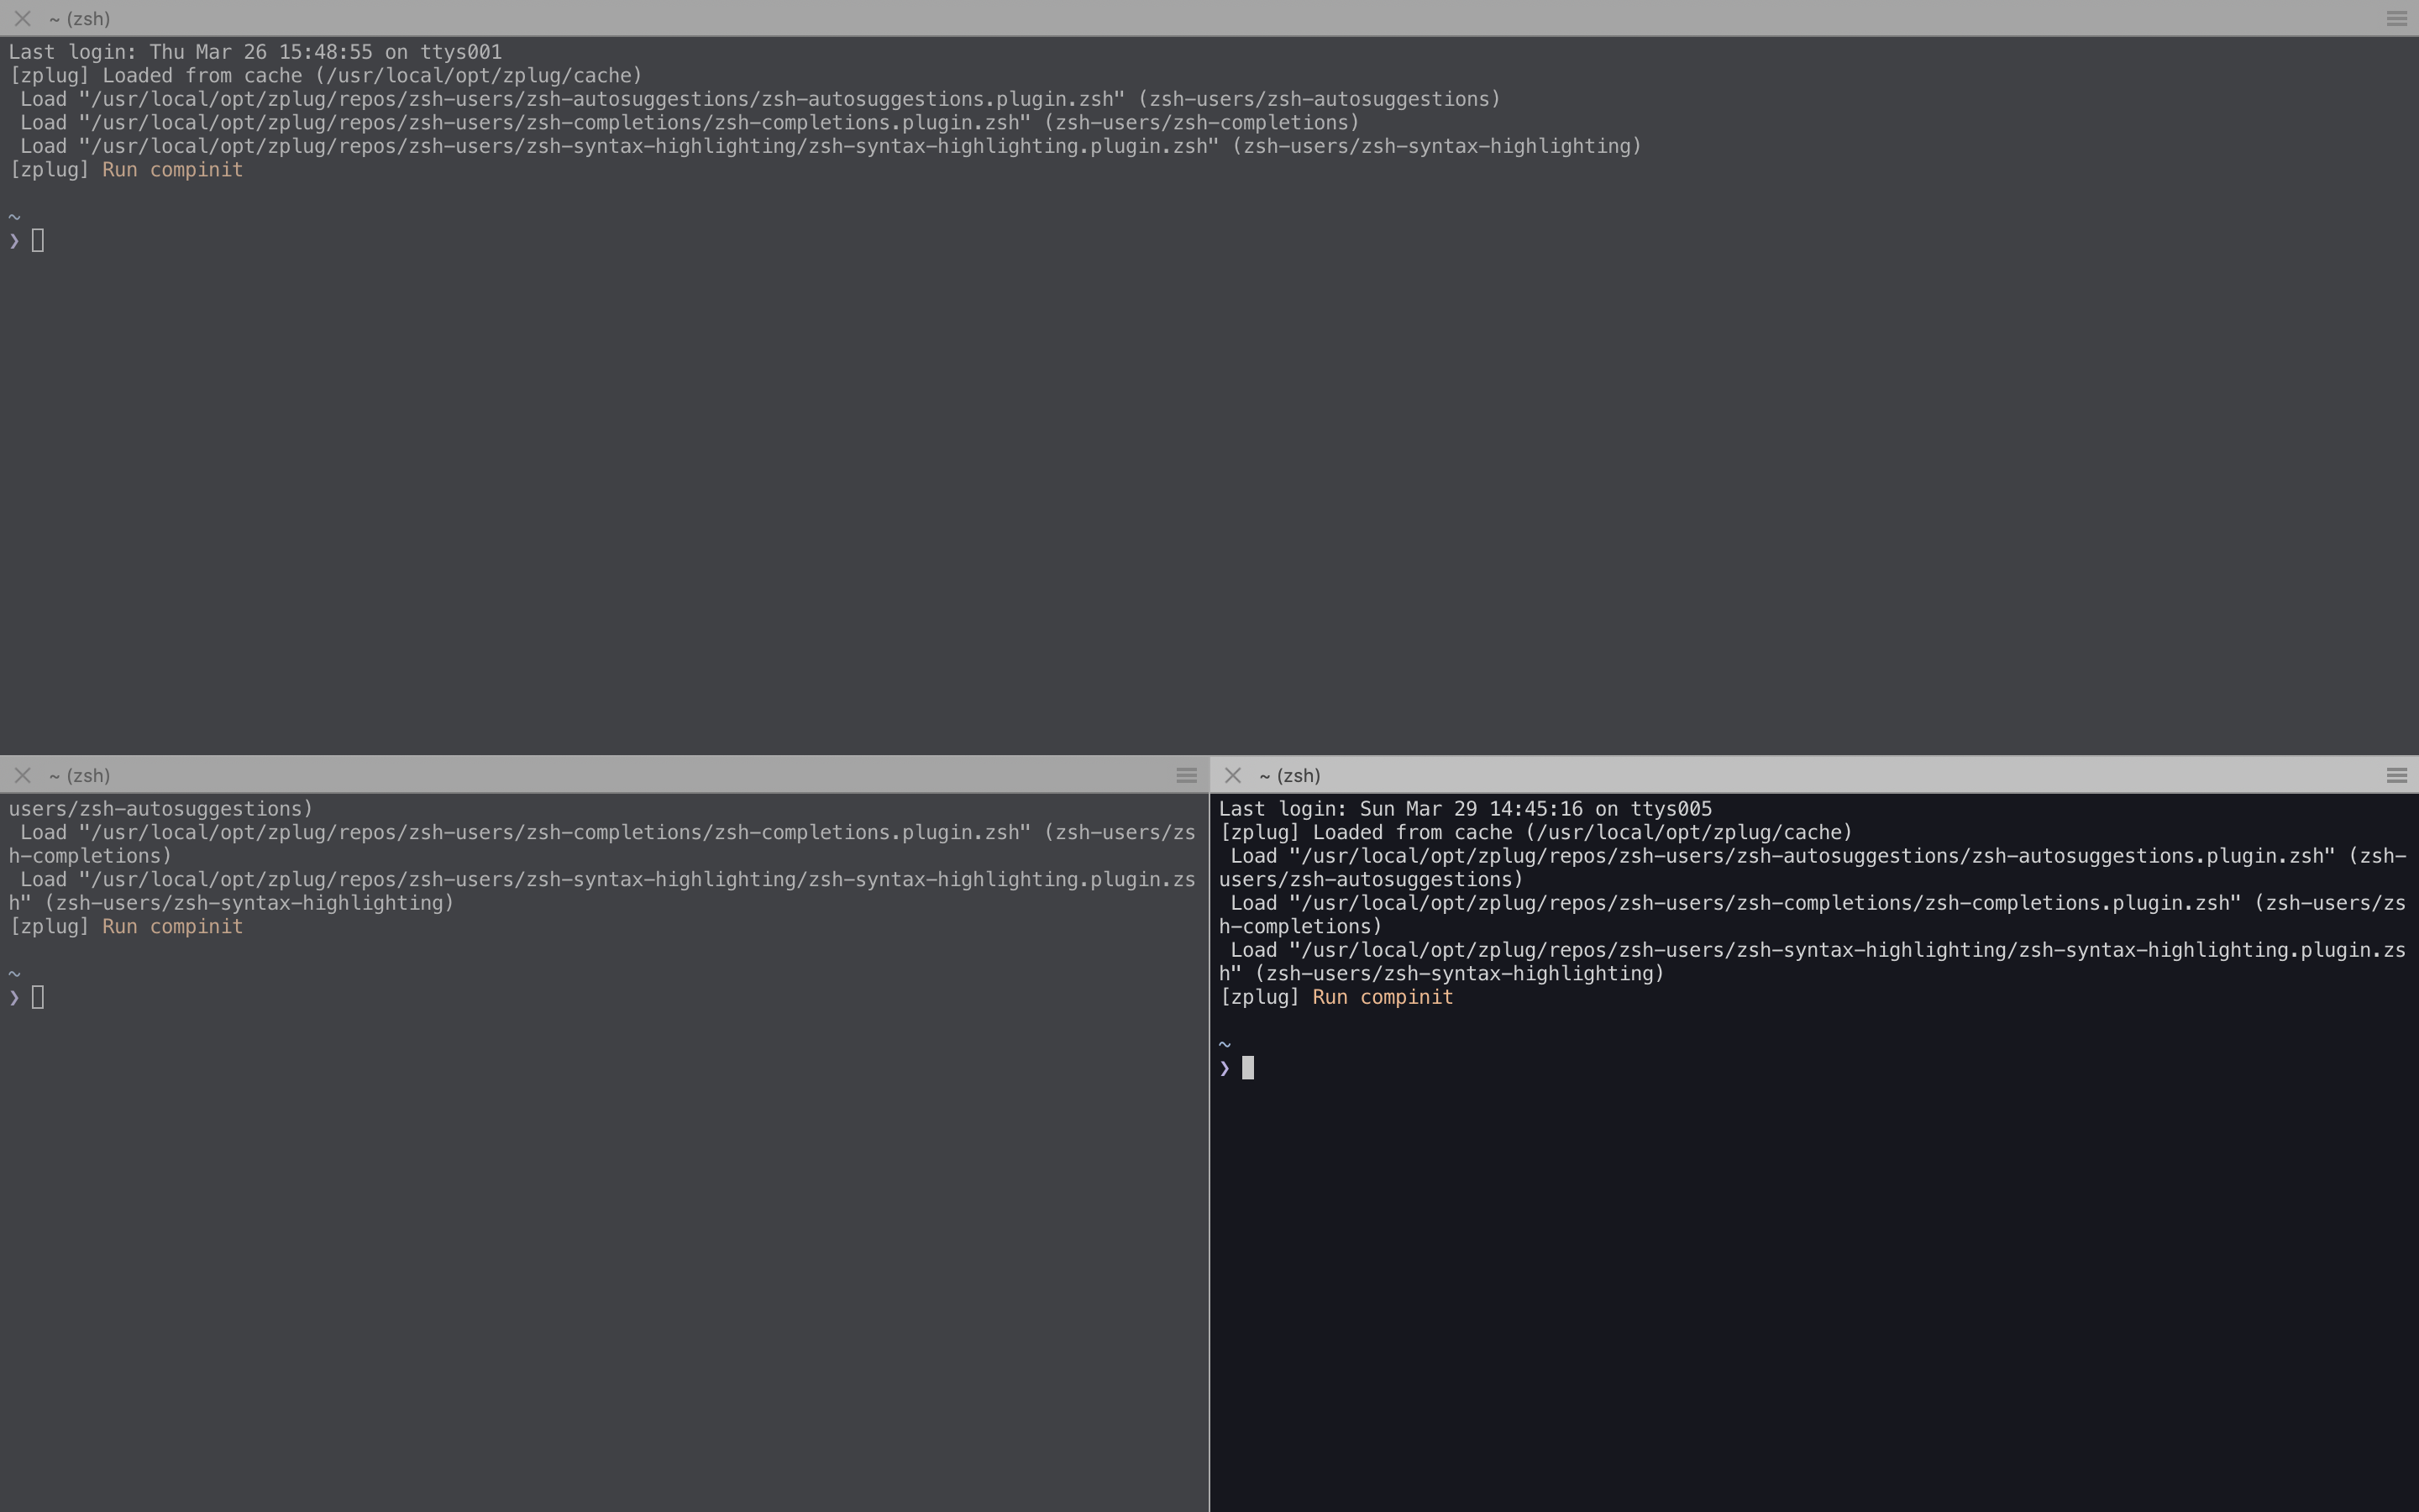Click the zsh-autosuggestions plugin path in top pane
This screenshot has width=2419, height=1512.
(x=601, y=100)
